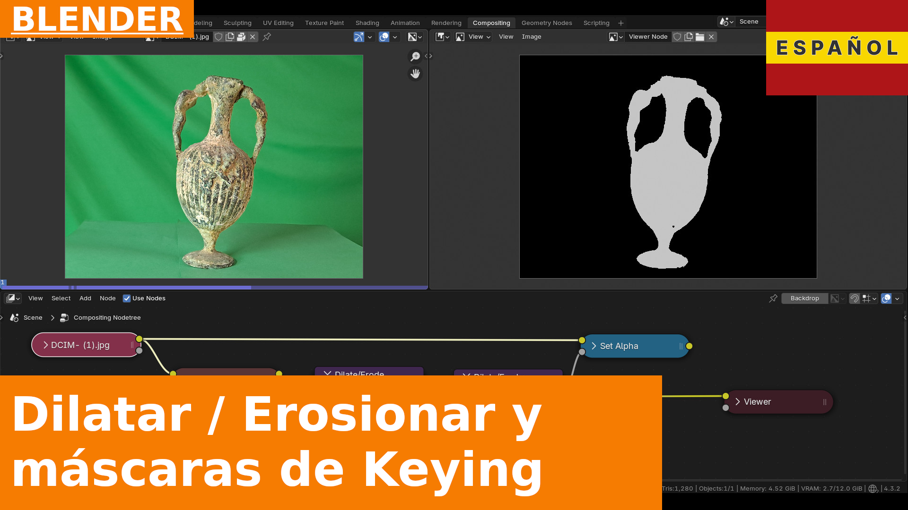The image size is (908, 510).
Task: Open the View mode dropdown in right editor
Action: coord(473,37)
